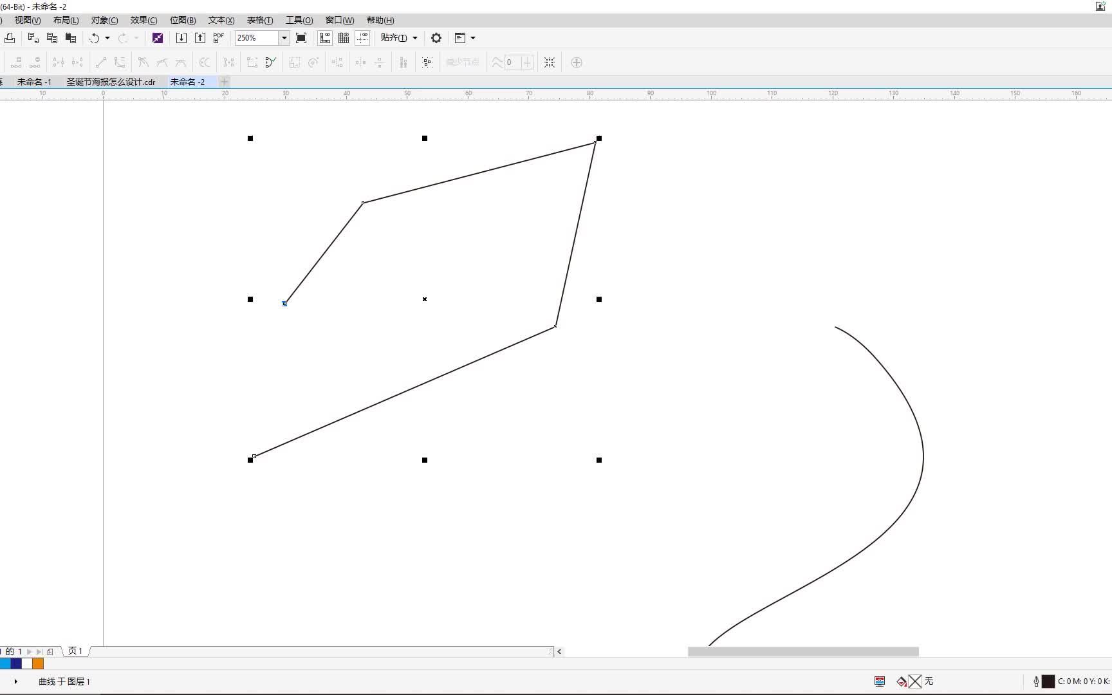Open the Options gear settings
The width and height of the screenshot is (1112, 695).
coord(436,38)
